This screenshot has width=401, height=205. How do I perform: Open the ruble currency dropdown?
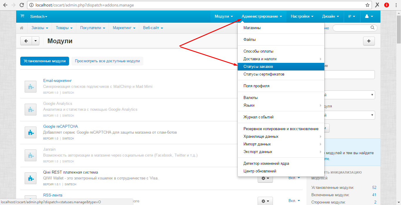pos(352,16)
